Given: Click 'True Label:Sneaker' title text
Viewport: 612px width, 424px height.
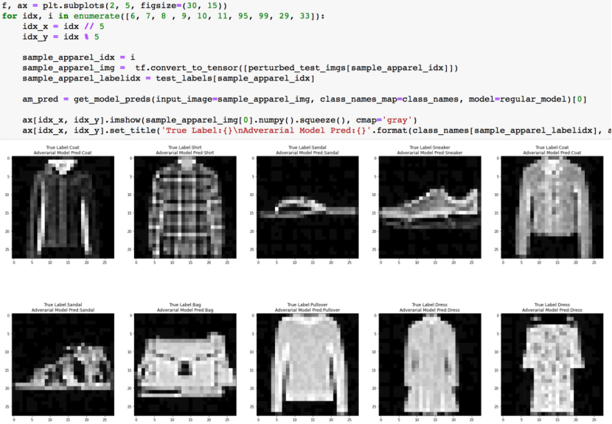Looking at the screenshot, I should click(430, 147).
